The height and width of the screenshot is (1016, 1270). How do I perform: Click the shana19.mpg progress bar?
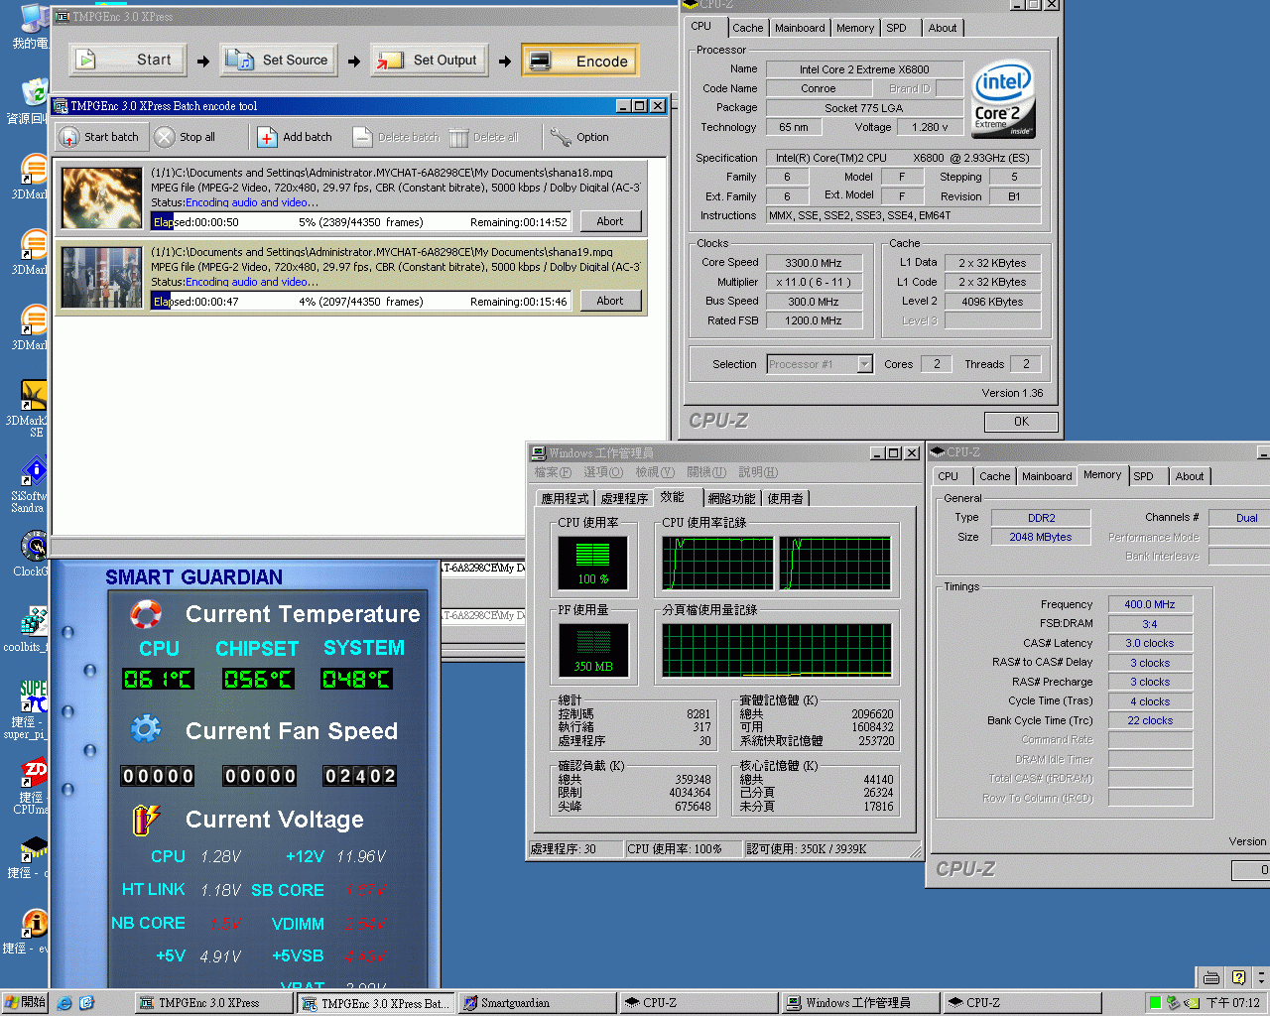361,302
